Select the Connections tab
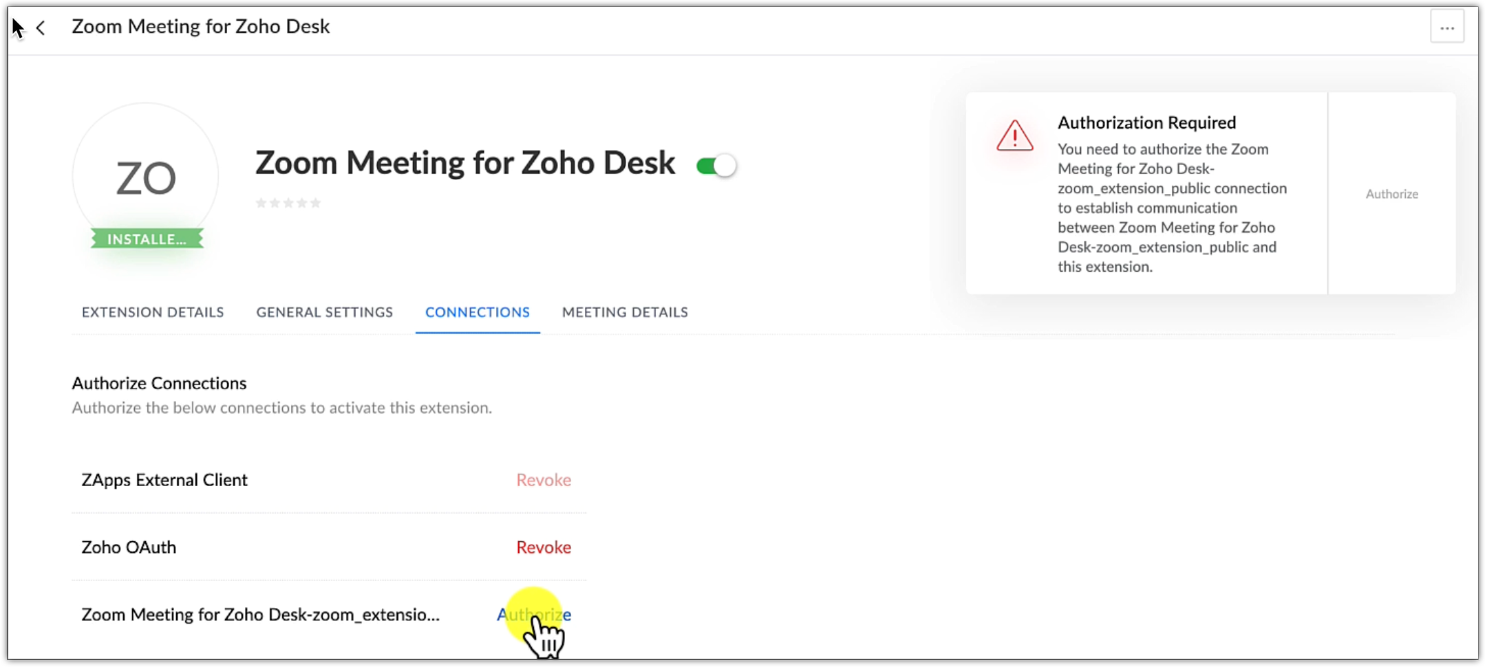Viewport: 1485px width, 667px height. 478,312
